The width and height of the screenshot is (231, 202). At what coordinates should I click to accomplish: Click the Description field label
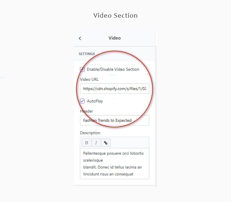click(x=90, y=133)
